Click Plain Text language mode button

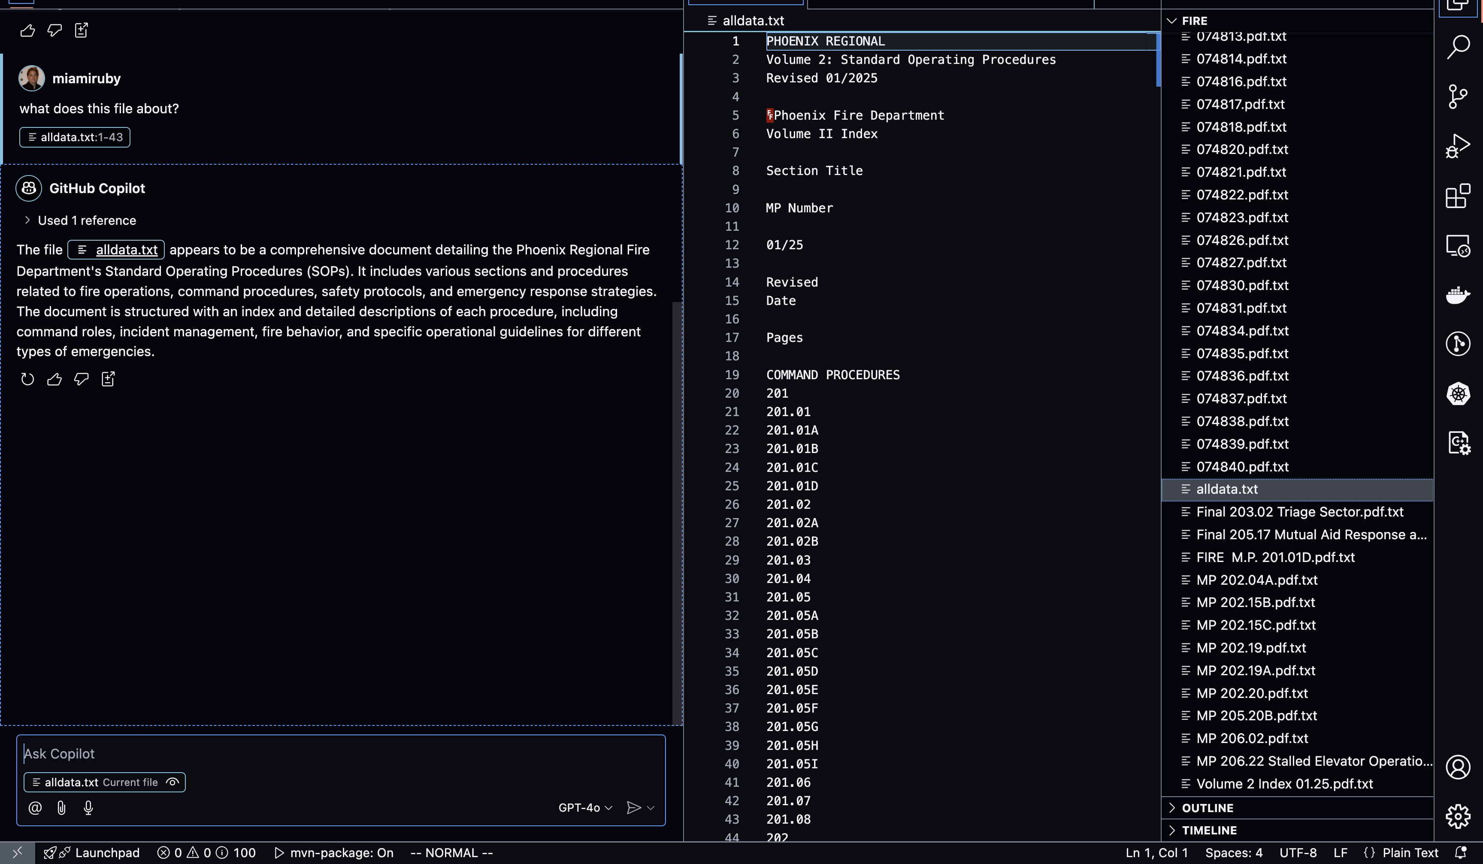point(1410,853)
